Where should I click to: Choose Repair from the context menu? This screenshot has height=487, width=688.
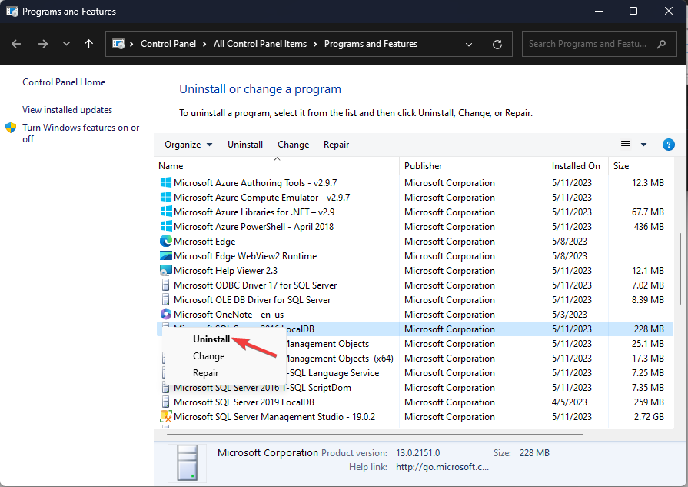[x=205, y=372]
